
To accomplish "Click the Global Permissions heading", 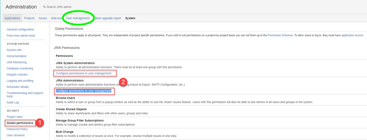I will pyautogui.click(x=69, y=29).
